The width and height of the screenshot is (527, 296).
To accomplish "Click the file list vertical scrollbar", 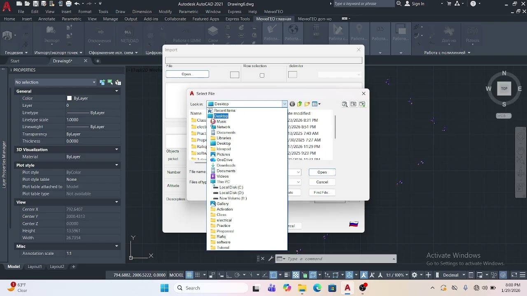I will coord(335,127).
